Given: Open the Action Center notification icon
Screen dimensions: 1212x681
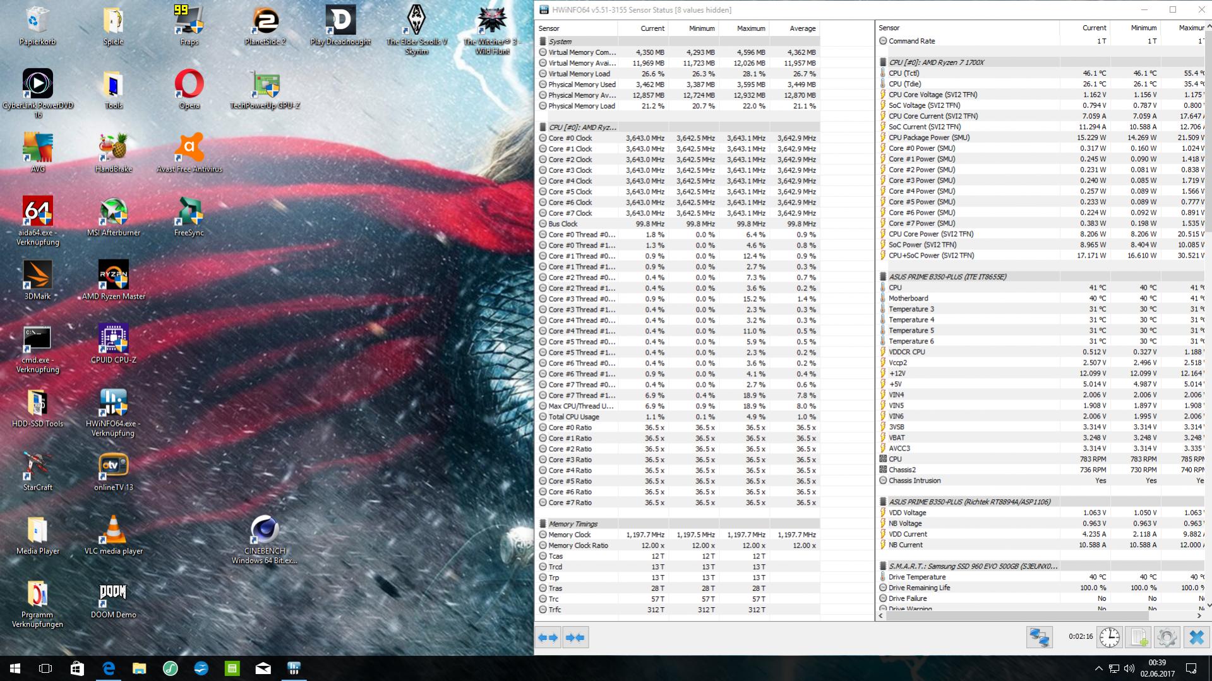Looking at the screenshot, I should point(1191,668).
